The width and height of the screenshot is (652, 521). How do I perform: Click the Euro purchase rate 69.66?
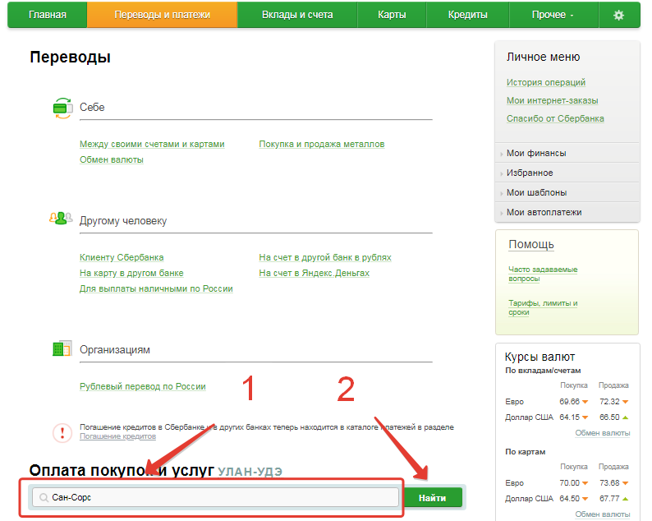pyautogui.click(x=569, y=402)
